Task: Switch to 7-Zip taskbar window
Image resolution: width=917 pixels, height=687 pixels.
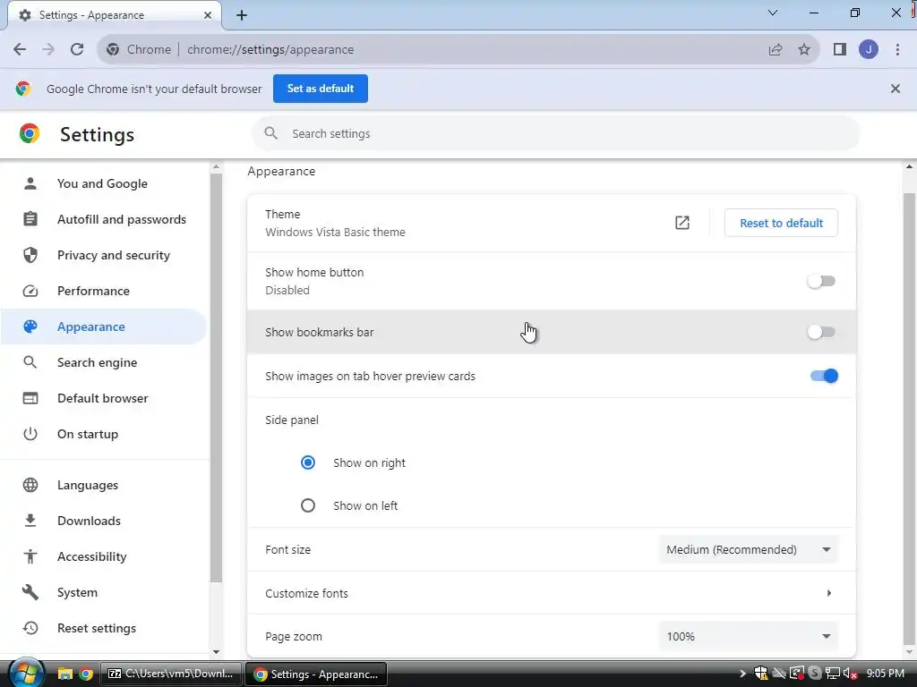Action: click(x=171, y=674)
